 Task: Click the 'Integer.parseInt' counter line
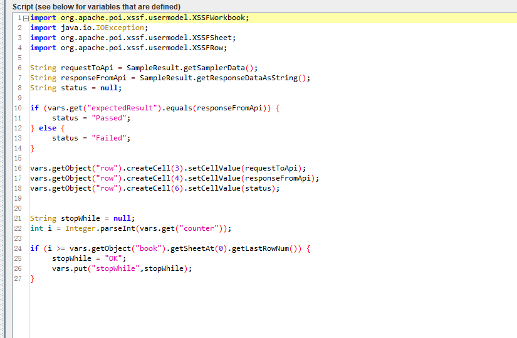[x=130, y=228]
